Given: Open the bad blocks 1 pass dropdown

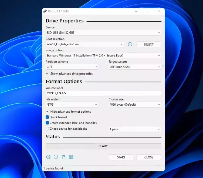Looking at the screenshot, I should [135, 129].
